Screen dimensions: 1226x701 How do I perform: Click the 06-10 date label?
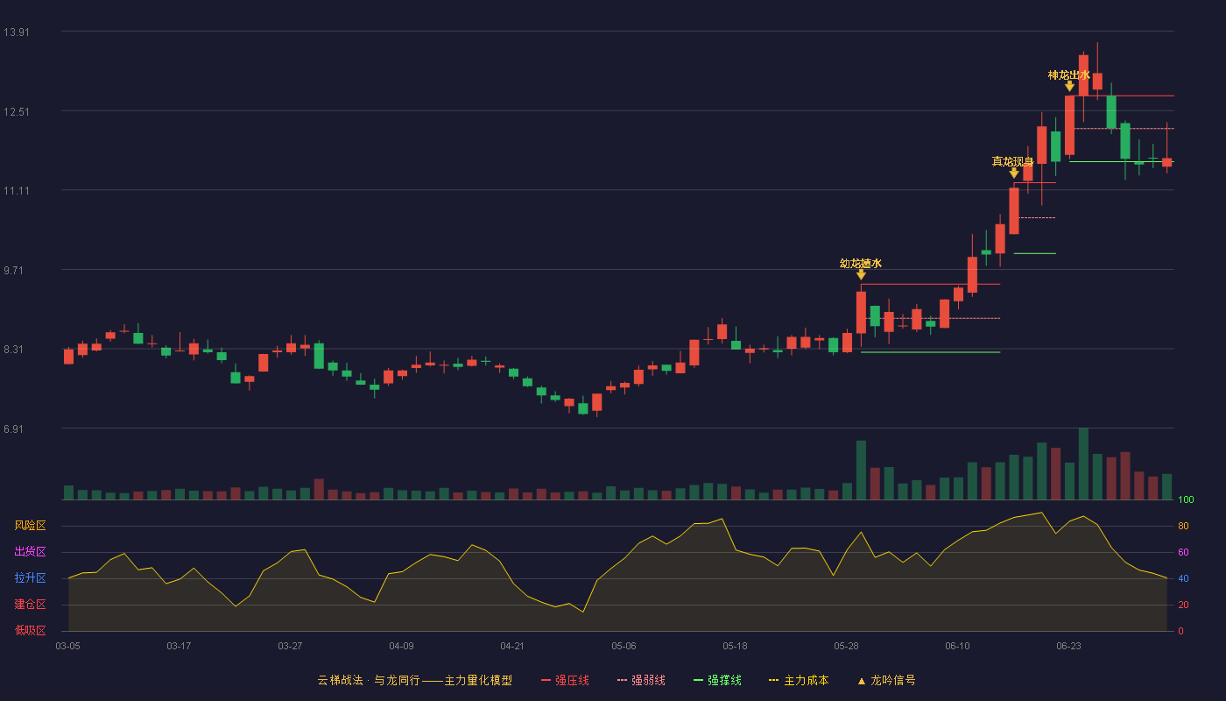[957, 646]
